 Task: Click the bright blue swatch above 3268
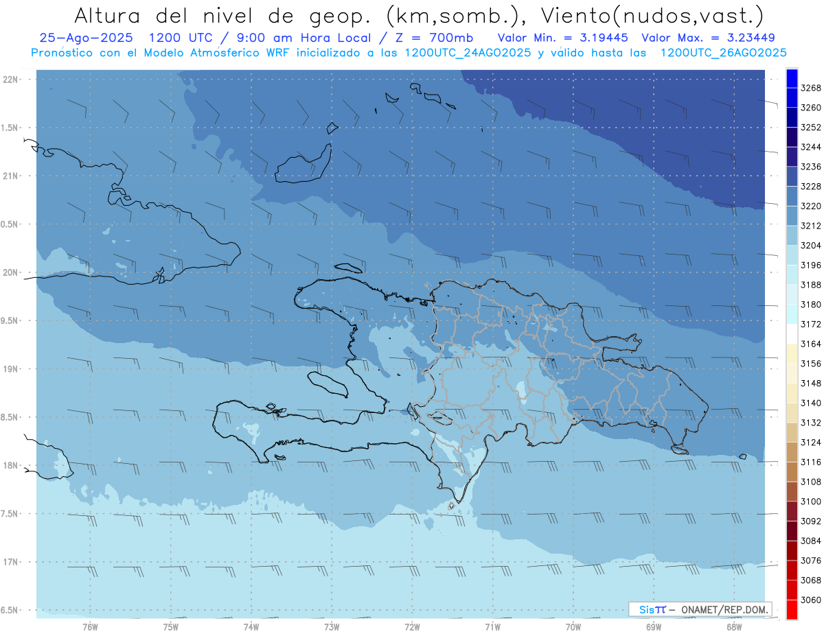(791, 78)
